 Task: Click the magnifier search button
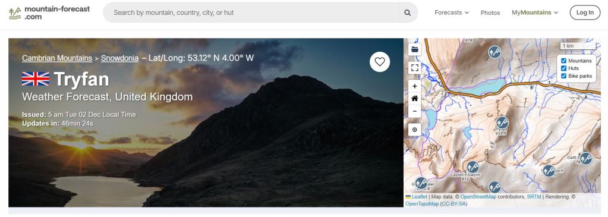(408, 12)
